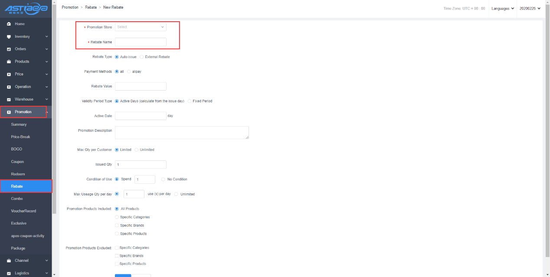Click the Inventory monitor icon
This screenshot has width=550, height=277.
pyautogui.click(x=9, y=36)
